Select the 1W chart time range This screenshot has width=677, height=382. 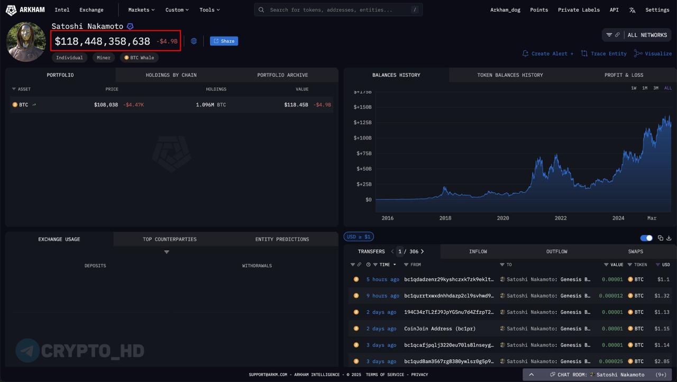pyautogui.click(x=634, y=88)
